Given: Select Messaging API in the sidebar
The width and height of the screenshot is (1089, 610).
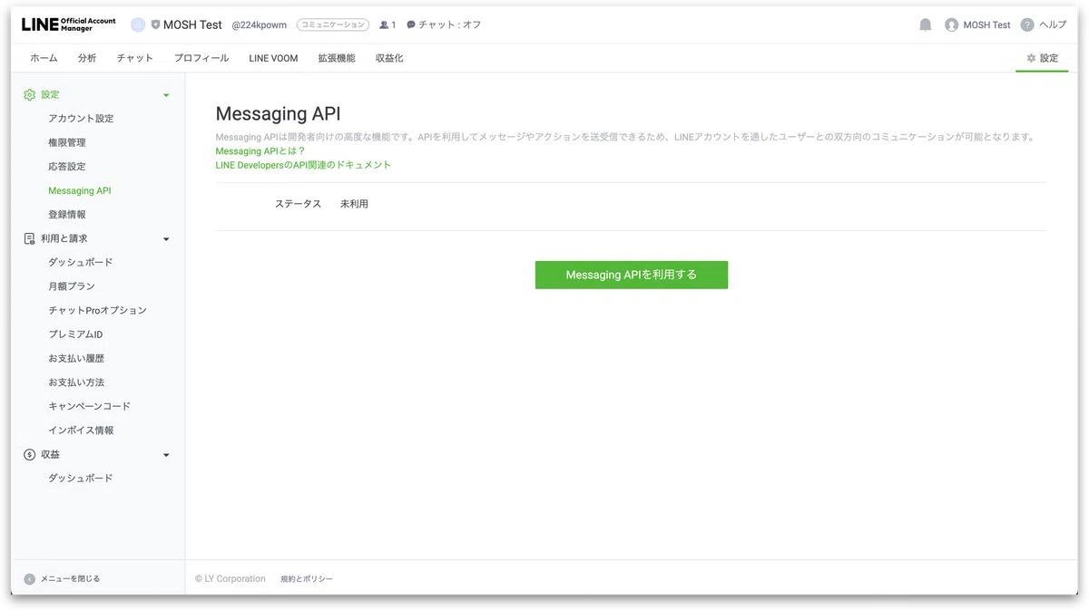Looking at the screenshot, I should 80,190.
